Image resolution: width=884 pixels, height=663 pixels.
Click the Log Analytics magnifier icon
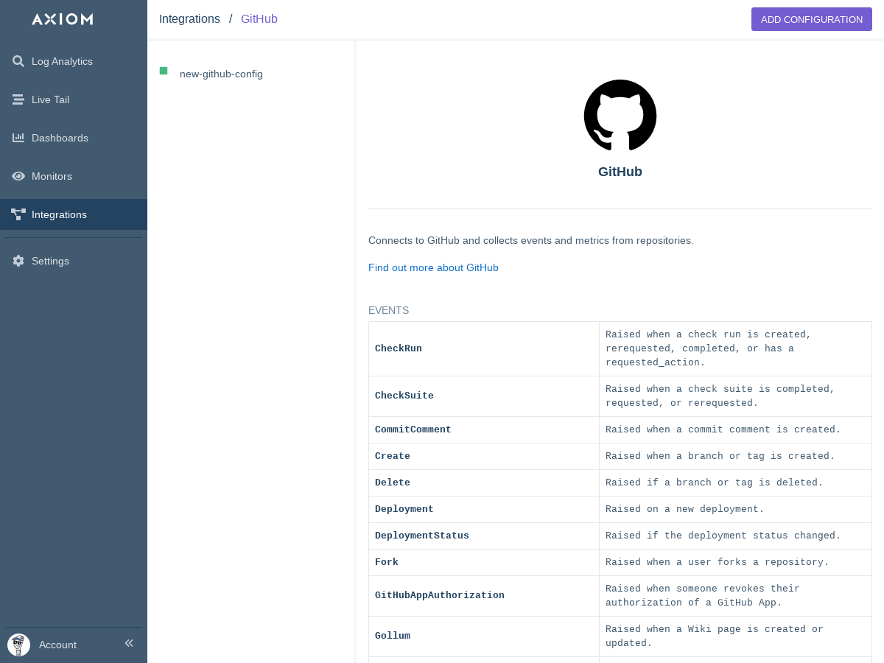pyautogui.click(x=18, y=61)
